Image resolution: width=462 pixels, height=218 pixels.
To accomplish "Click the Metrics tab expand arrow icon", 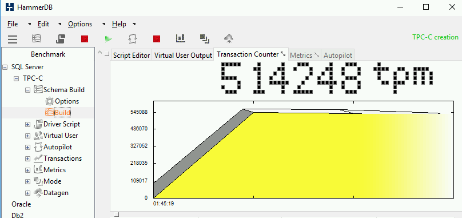I will point(317,54).
